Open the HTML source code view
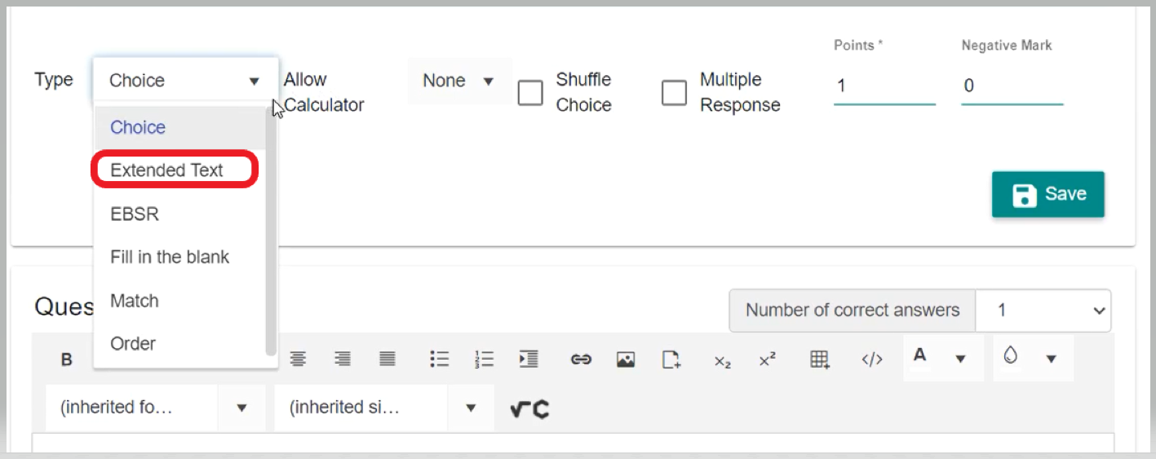This screenshot has height=459, width=1156. [872, 360]
